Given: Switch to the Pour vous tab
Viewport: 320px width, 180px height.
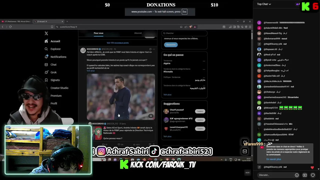Looking at the screenshot, I should (98, 33).
